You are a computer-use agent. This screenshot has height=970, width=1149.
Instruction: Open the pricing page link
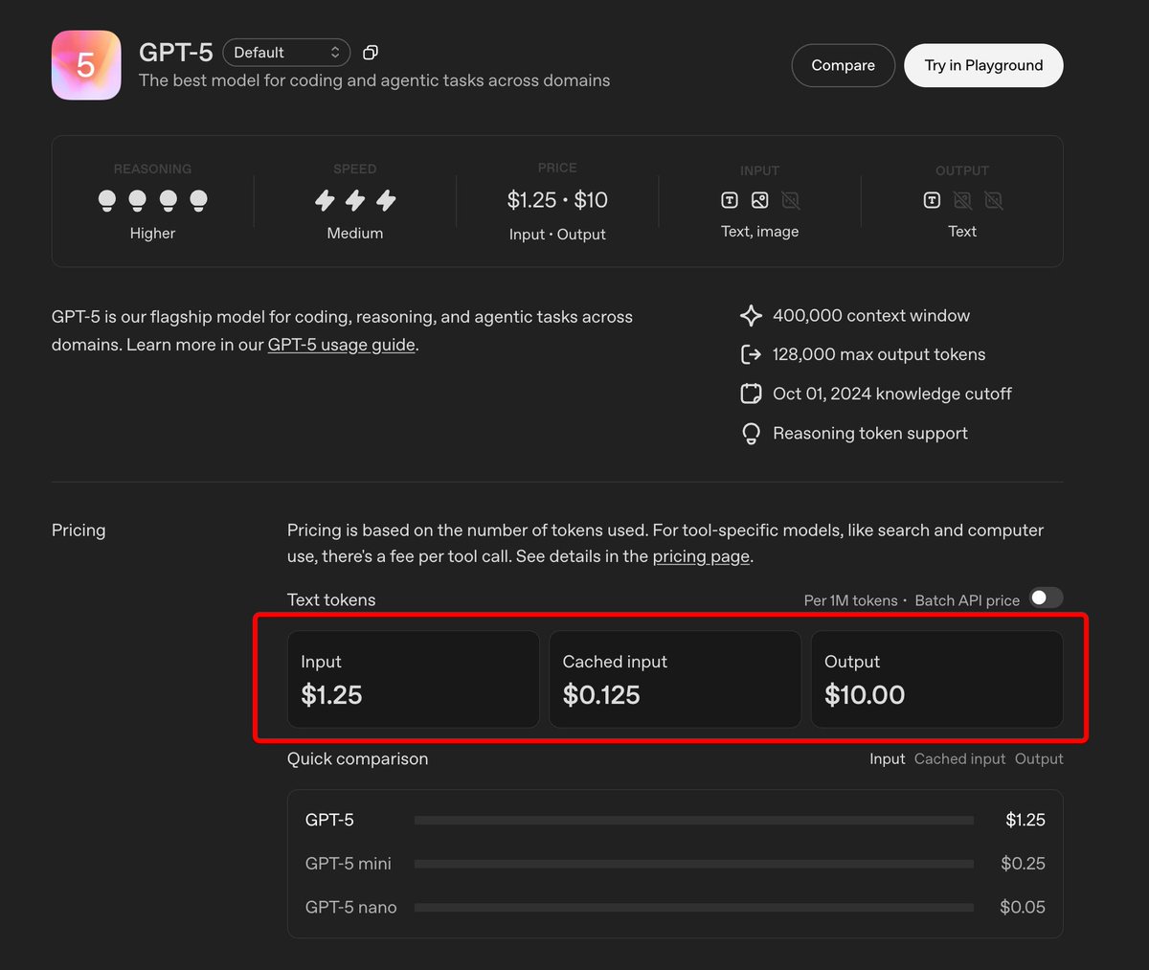tap(701, 556)
